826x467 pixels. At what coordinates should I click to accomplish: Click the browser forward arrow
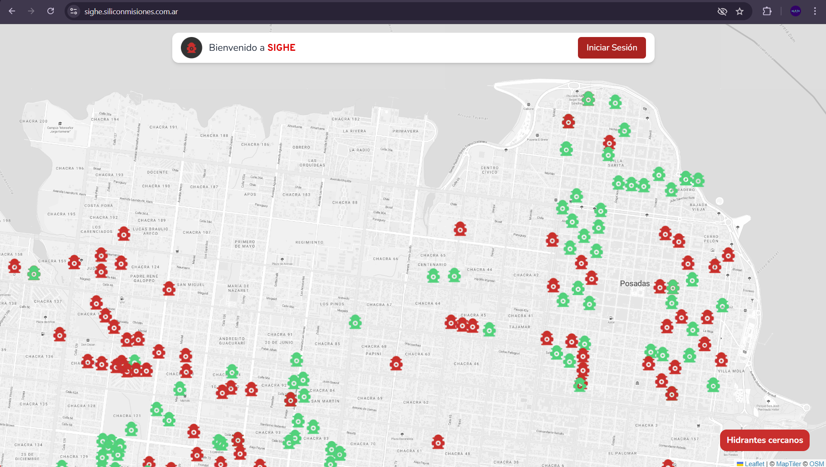(x=31, y=11)
